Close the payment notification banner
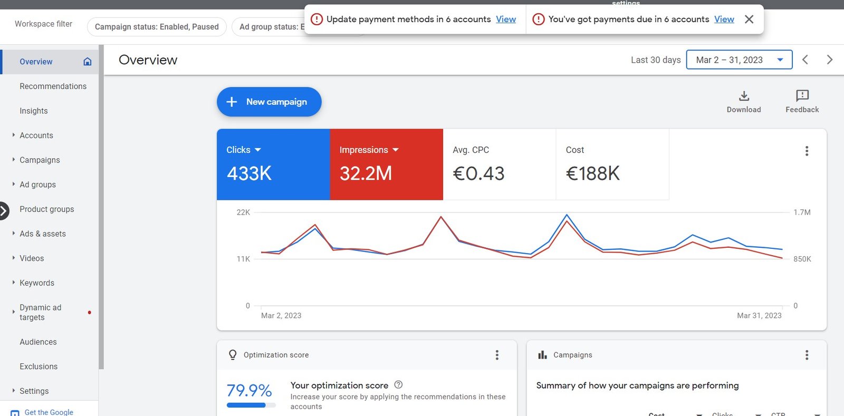 pyautogui.click(x=749, y=20)
